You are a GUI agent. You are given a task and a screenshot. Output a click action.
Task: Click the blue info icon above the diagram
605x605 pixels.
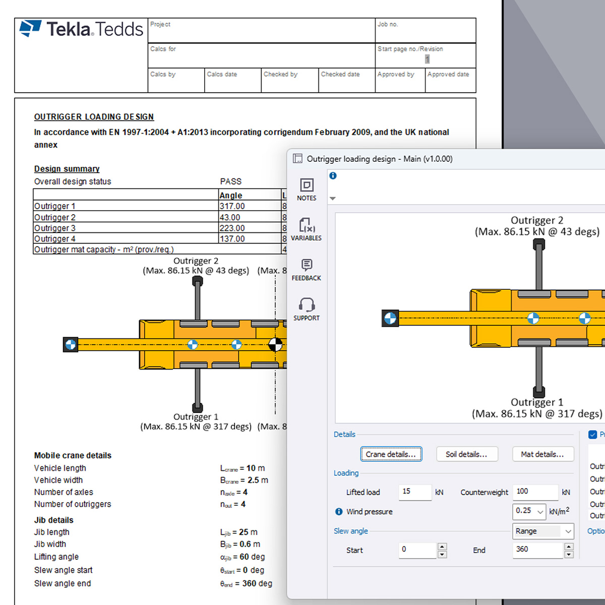point(333,175)
